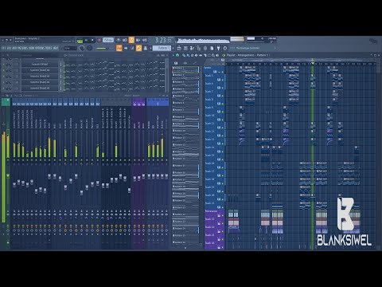Mute Track 9 in the Playlist
This screenshot has height=287, width=382.
223,112
